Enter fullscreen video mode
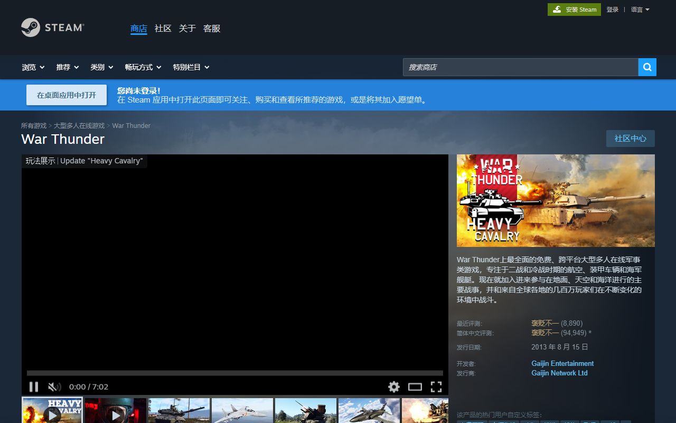676x423 pixels. [436, 387]
